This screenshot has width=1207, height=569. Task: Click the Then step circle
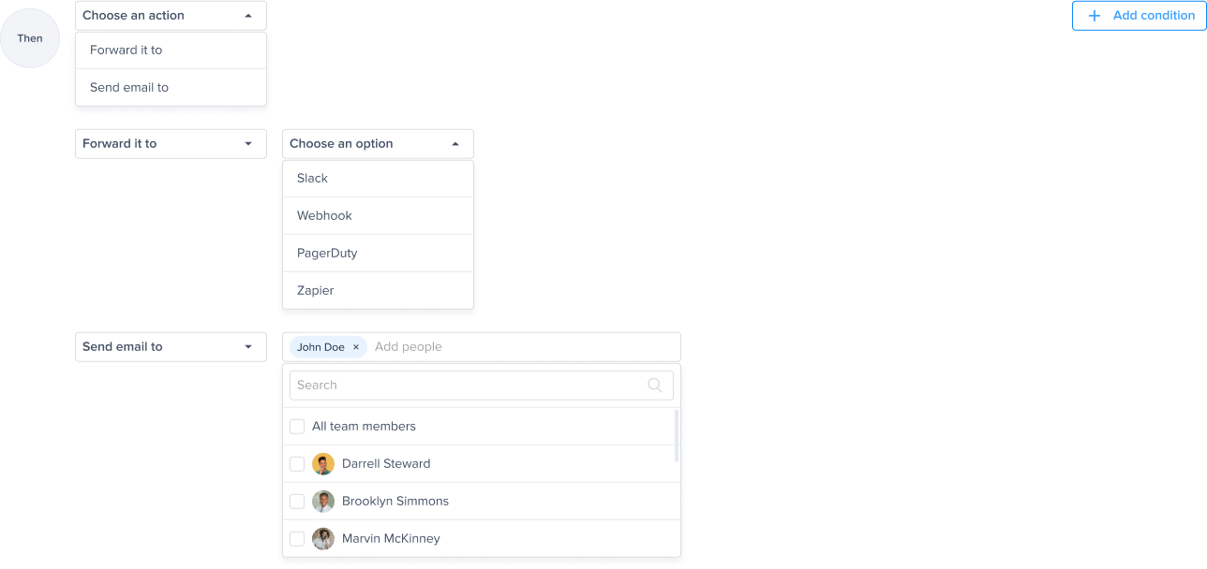[30, 38]
